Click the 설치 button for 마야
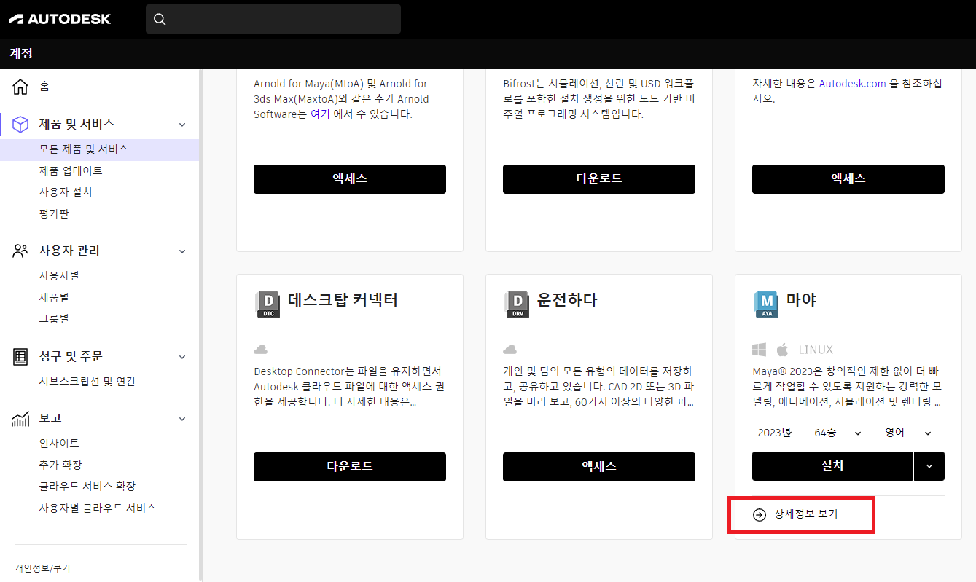This screenshot has width=976, height=582. (x=832, y=466)
